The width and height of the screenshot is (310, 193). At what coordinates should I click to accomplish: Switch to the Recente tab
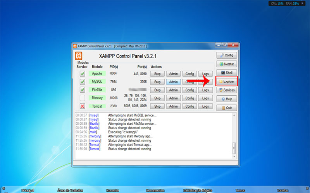point(112,190)
